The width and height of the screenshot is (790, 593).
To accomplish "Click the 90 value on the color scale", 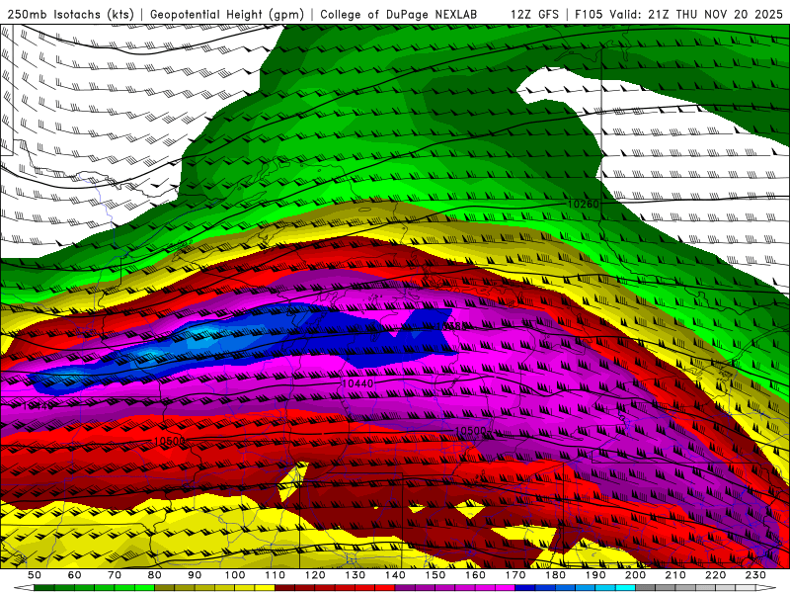I will coord(195,575).
